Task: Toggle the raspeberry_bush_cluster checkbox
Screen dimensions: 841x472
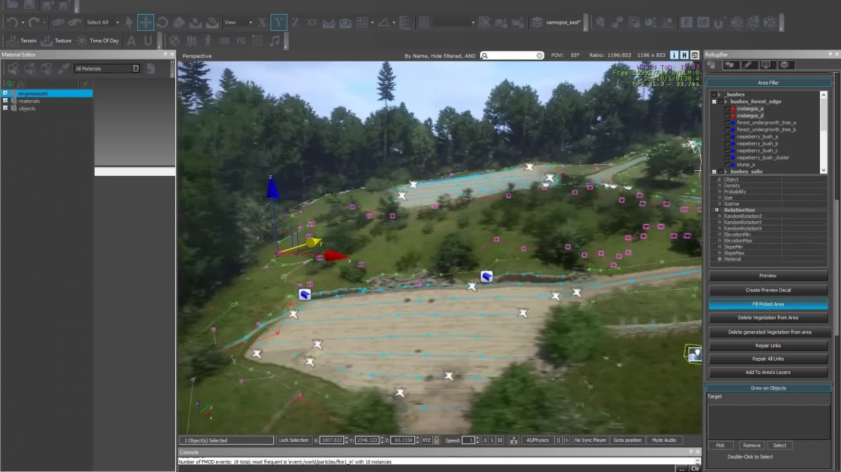Action: 727,158
